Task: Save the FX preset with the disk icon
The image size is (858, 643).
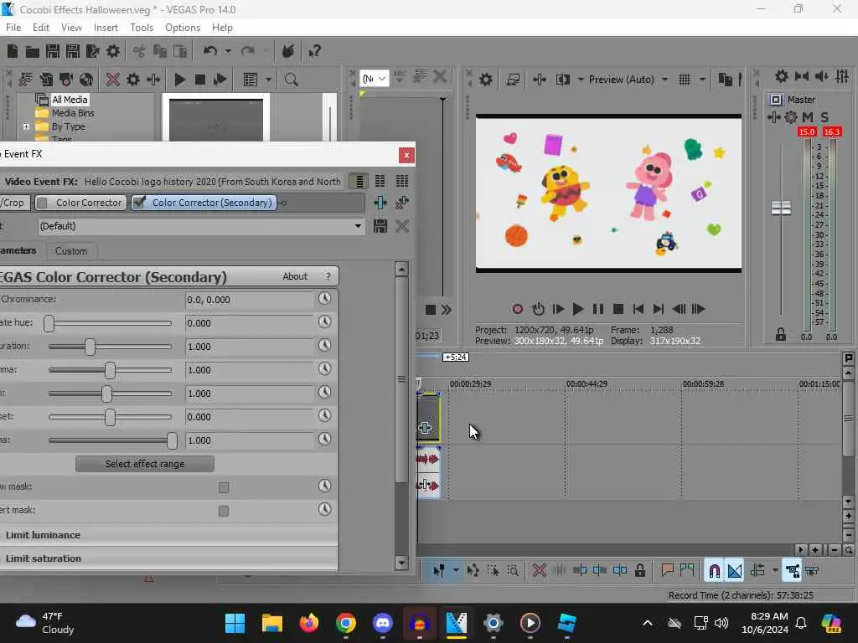Action: [380, 226]
